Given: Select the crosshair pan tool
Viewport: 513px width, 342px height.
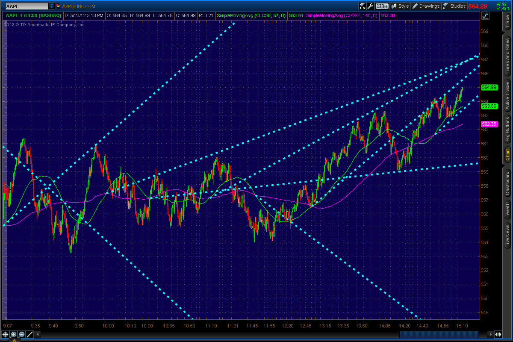Looking at the screenshot, I should click(6, 334).
